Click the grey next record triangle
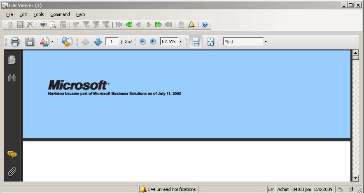This screenshot has width=364, height=193. pos(149,25)
